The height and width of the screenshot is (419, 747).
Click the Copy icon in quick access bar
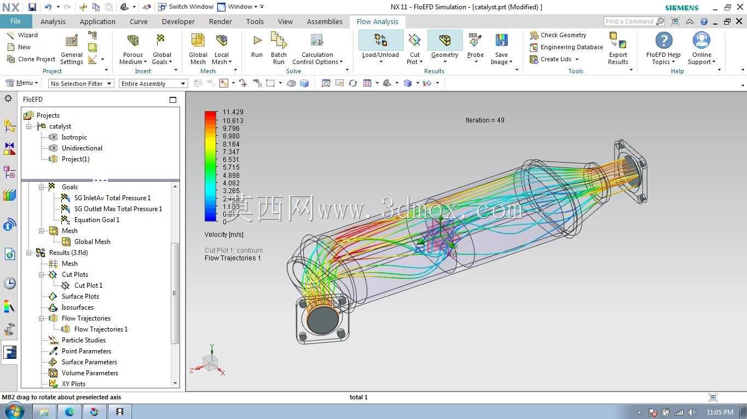click(96, 7)
